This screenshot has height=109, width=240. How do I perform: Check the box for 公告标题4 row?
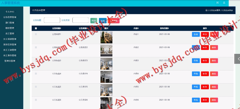tap(36, 74)
